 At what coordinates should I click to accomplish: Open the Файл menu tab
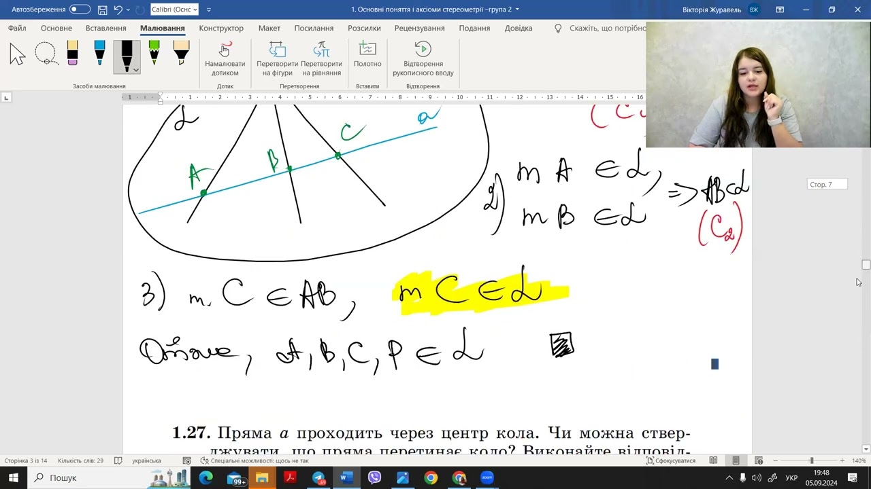17,29
